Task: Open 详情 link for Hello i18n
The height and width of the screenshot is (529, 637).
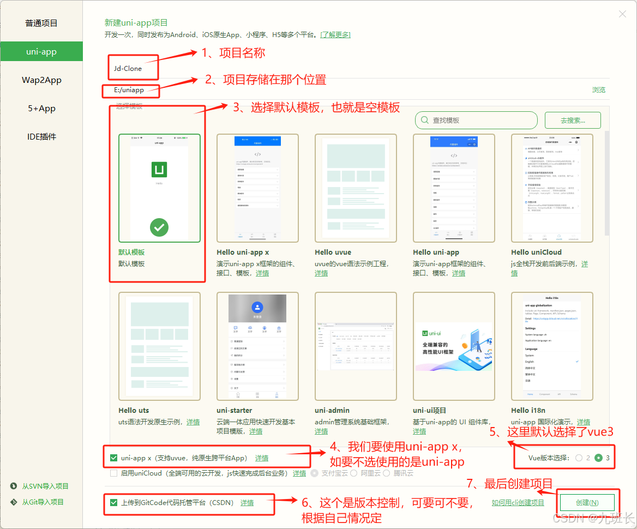Action: click(584, 422)
